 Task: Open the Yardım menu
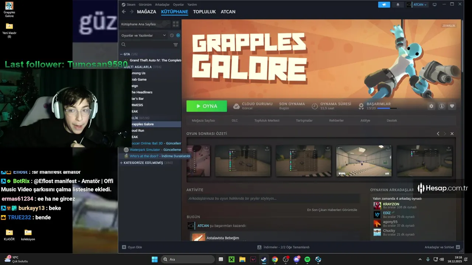pos(192,4)
